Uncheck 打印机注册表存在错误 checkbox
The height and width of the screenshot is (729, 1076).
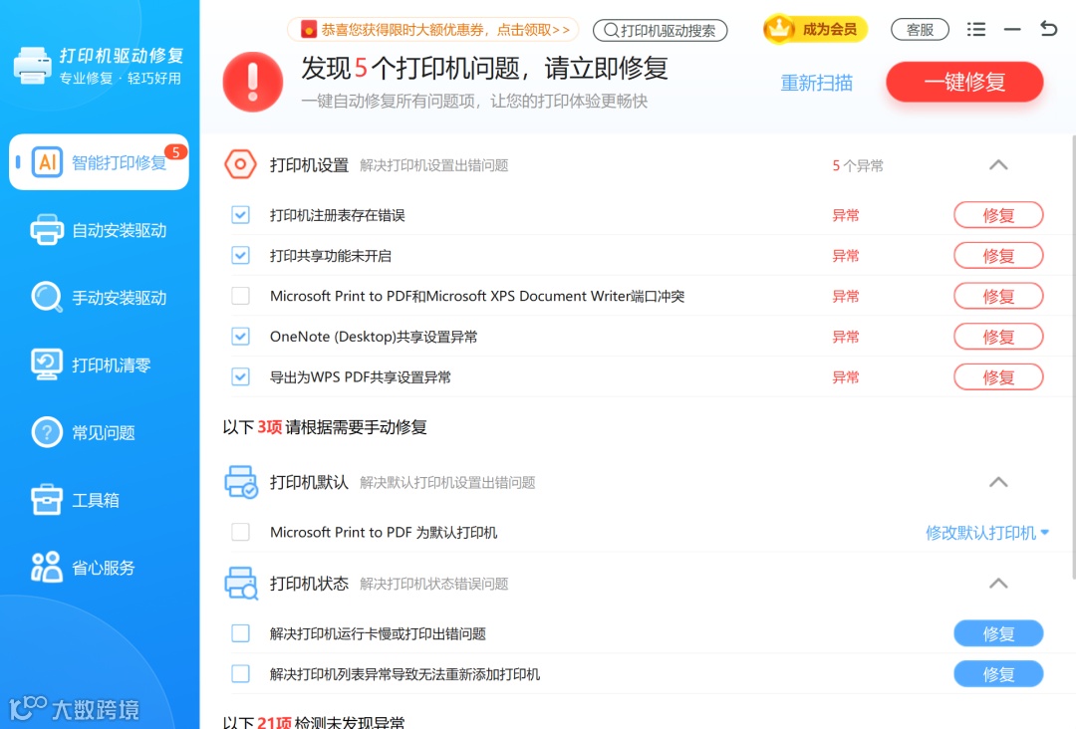coord(240,215)
